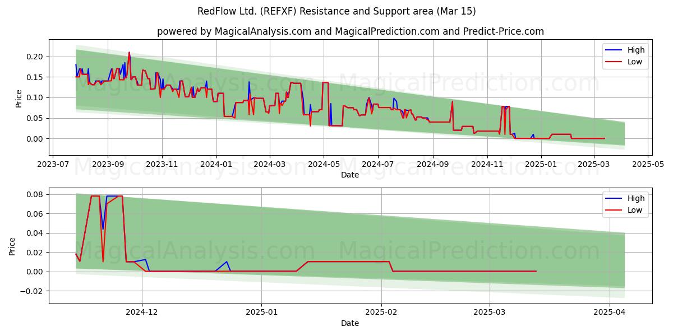Click the 2024-05 date tick label
The width and height of the screenshot is (673, 336).
[323, 165]
